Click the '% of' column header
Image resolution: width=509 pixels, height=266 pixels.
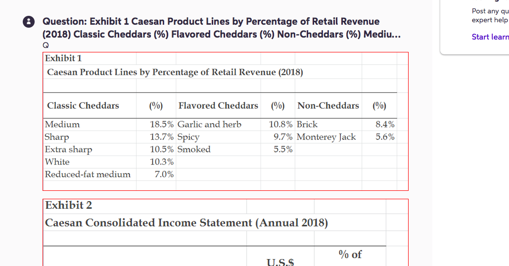350,255
